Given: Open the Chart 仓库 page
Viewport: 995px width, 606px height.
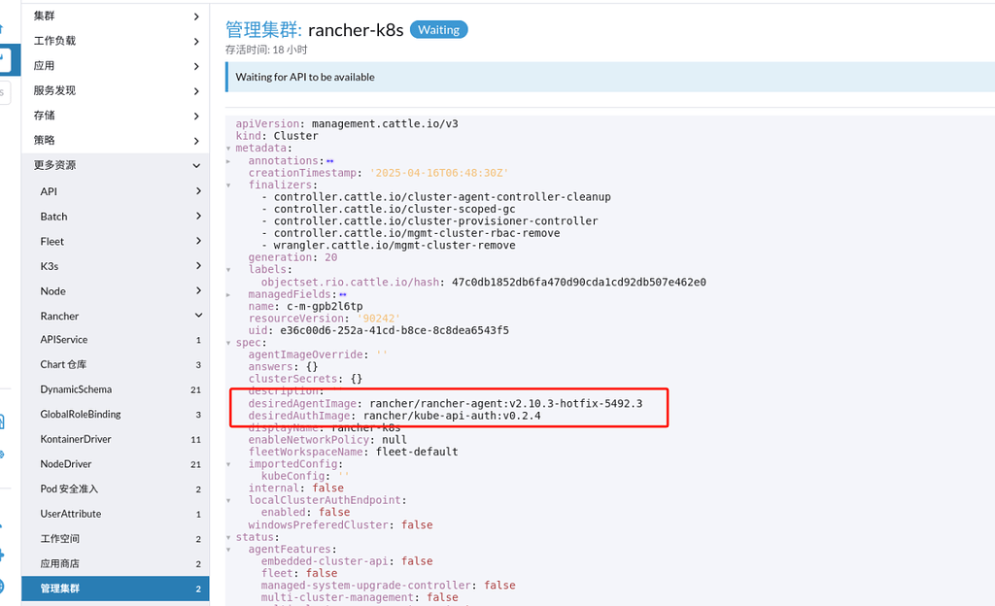Looking at the screenshot, I should click(x=115, y=364).
